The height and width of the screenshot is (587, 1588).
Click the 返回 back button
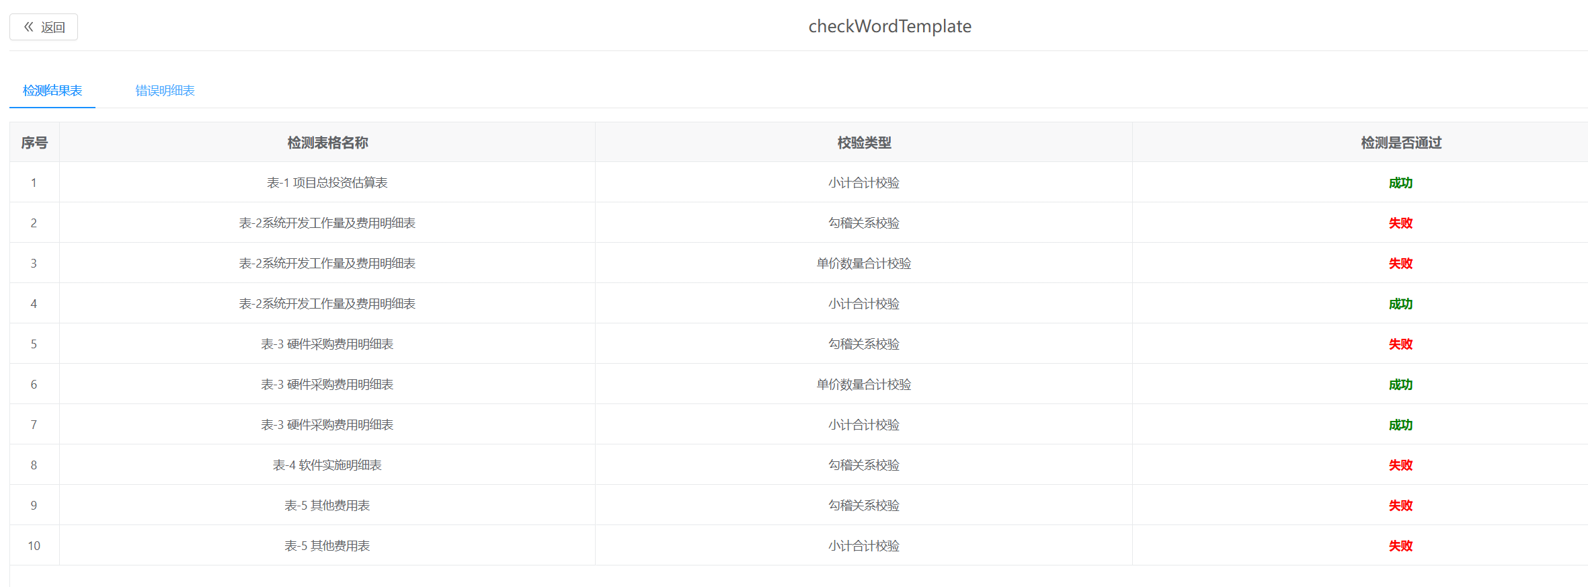pos(44,27)
